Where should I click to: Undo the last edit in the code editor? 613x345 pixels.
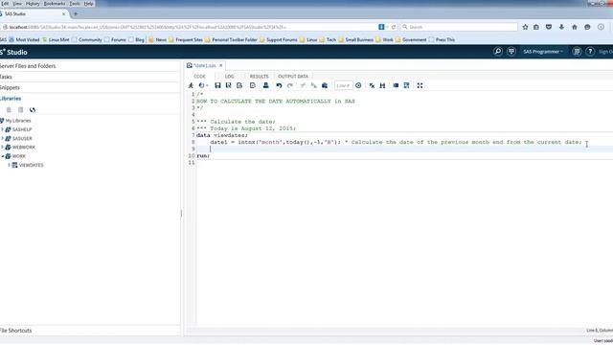pyautogui.click(x=279, y=85)
